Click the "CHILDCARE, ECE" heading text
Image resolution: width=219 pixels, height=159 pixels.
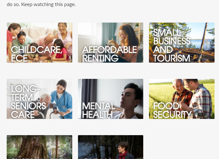point(37,54)
